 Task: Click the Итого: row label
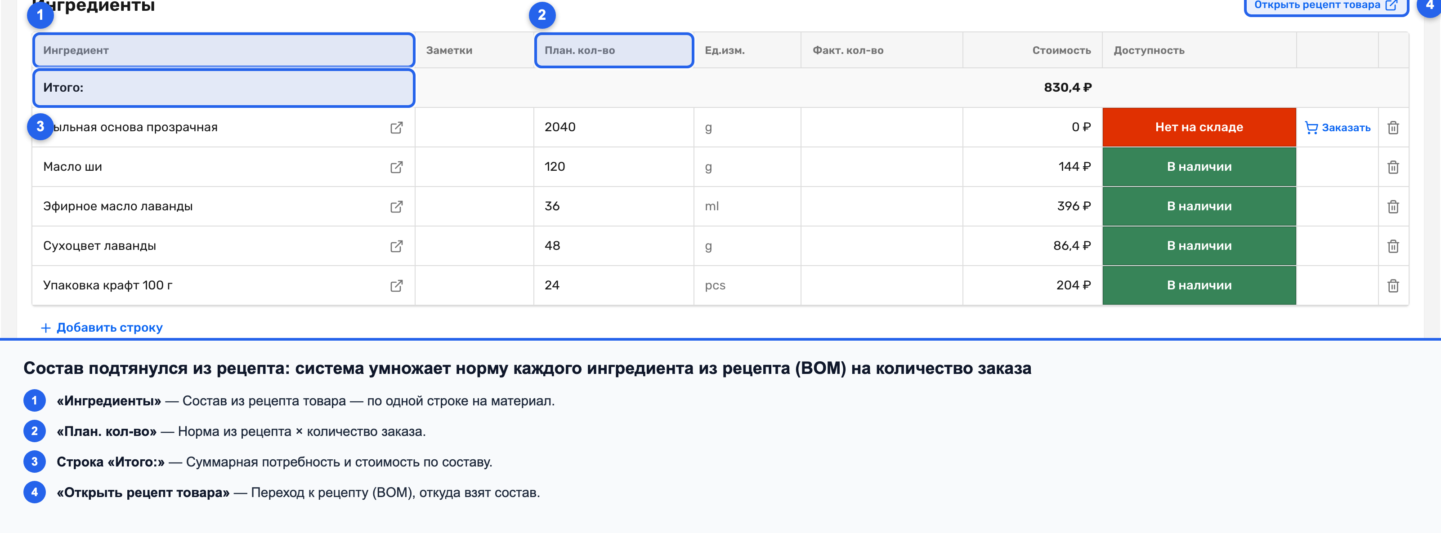(x=63, y=88)
